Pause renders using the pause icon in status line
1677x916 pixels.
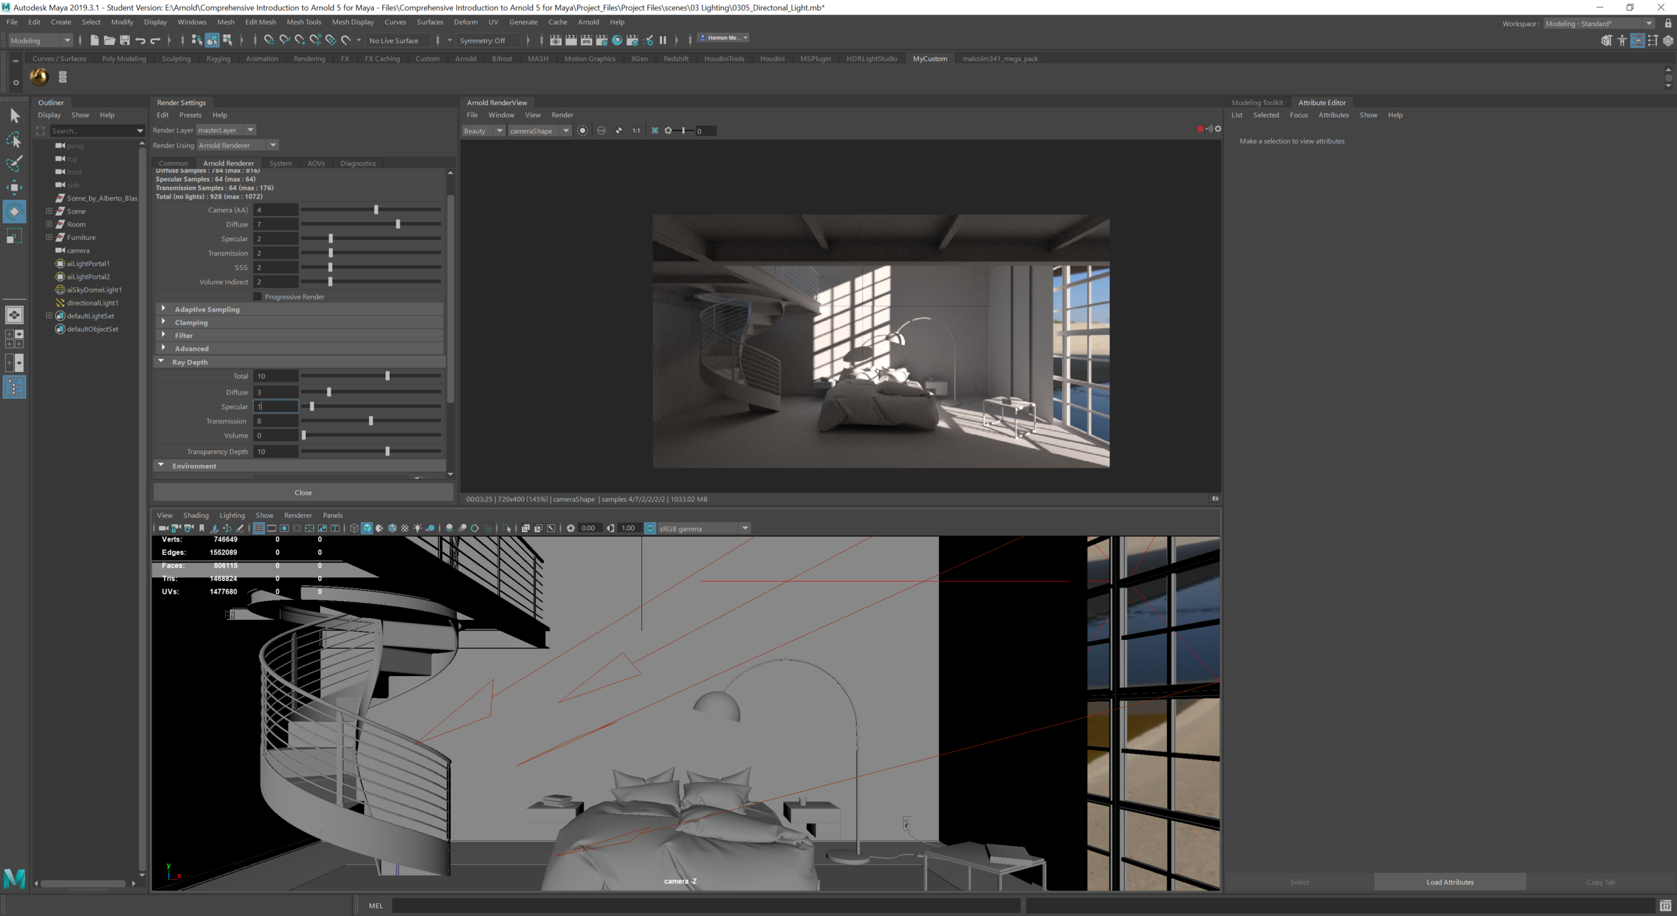[x=663, y=38]
